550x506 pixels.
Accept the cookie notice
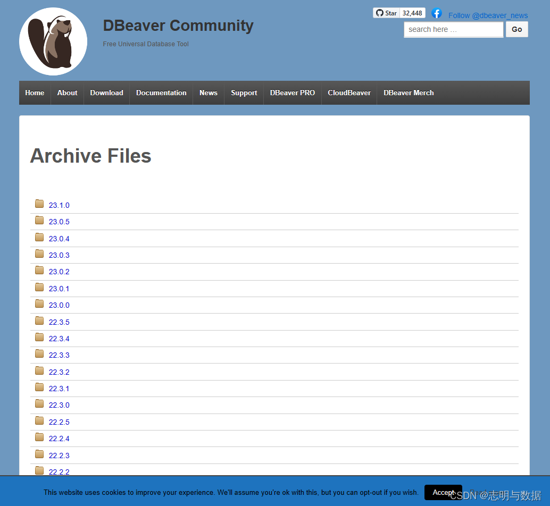pos(443,492)
